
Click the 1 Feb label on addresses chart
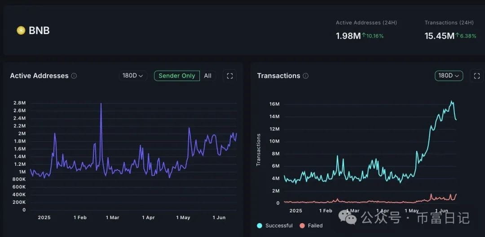pos(80,218)
